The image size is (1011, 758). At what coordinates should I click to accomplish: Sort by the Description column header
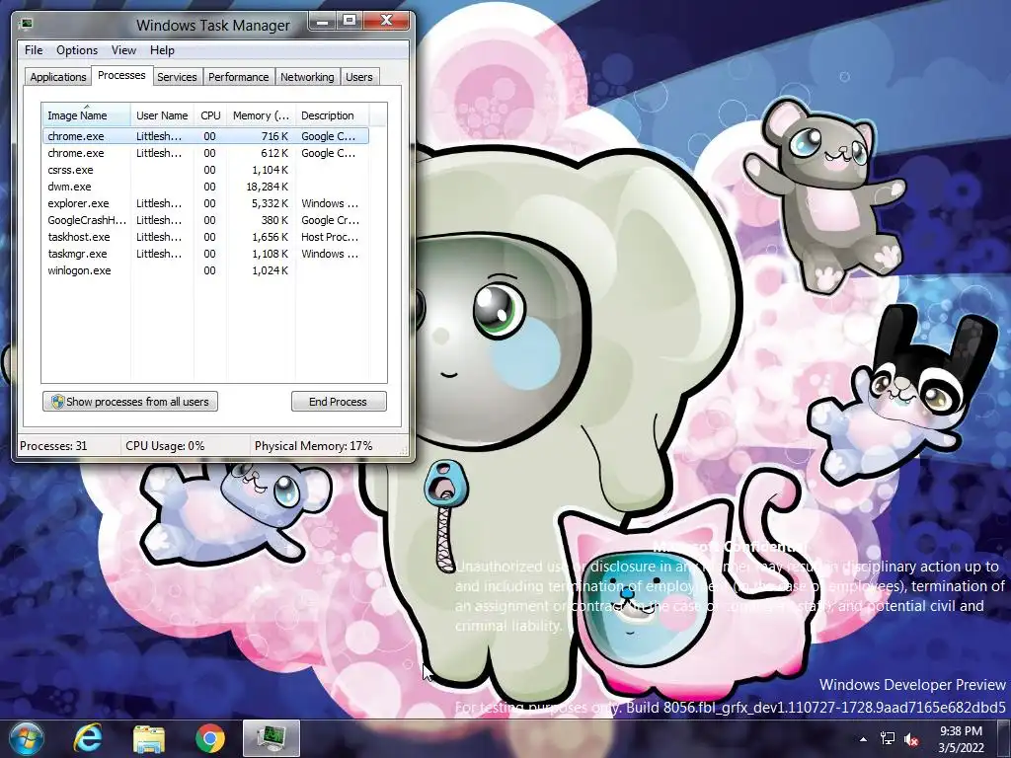(332, 115)
